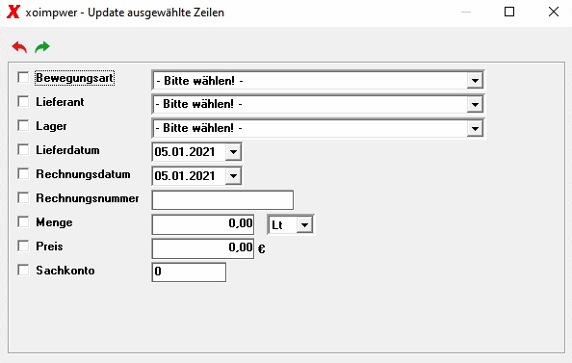The height and width of the screenshot is (363, 572).
Task: Click into the Rechnungsnummer text field
Action: point(222,200)
